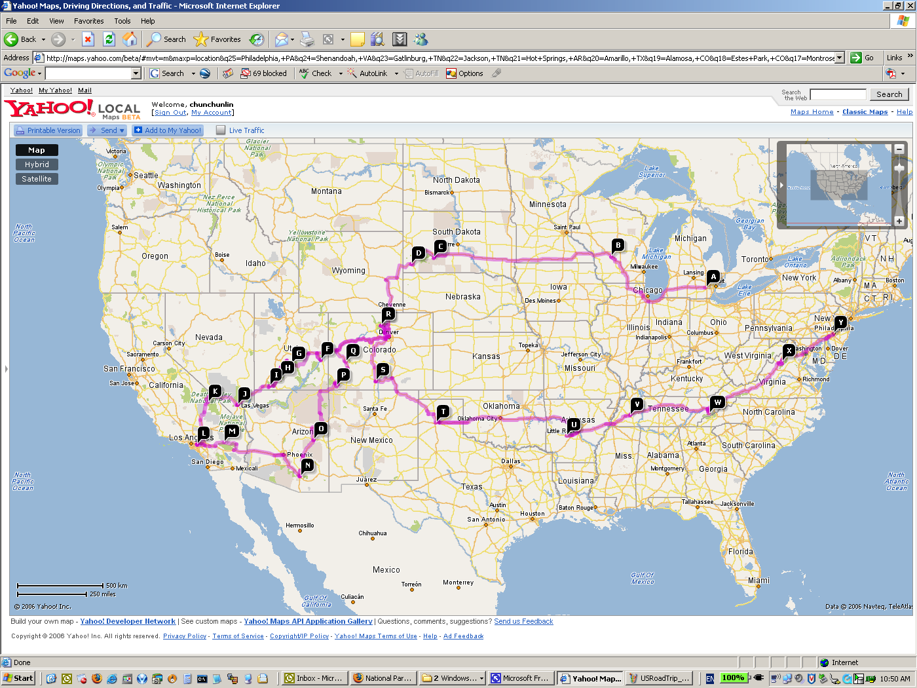Screen dimensions: 917x688
Task: Select map marker D in South Dakota
Action: 419,253
